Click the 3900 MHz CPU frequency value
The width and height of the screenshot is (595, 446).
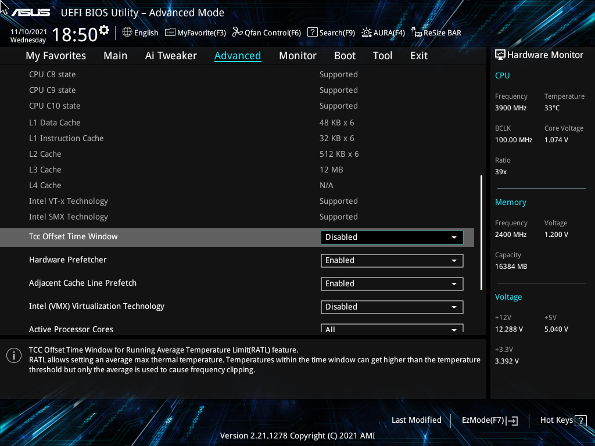[x=510, y=108]
